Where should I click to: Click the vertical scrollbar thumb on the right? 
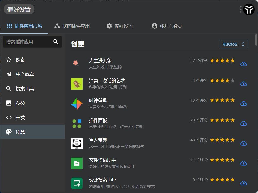256,40
